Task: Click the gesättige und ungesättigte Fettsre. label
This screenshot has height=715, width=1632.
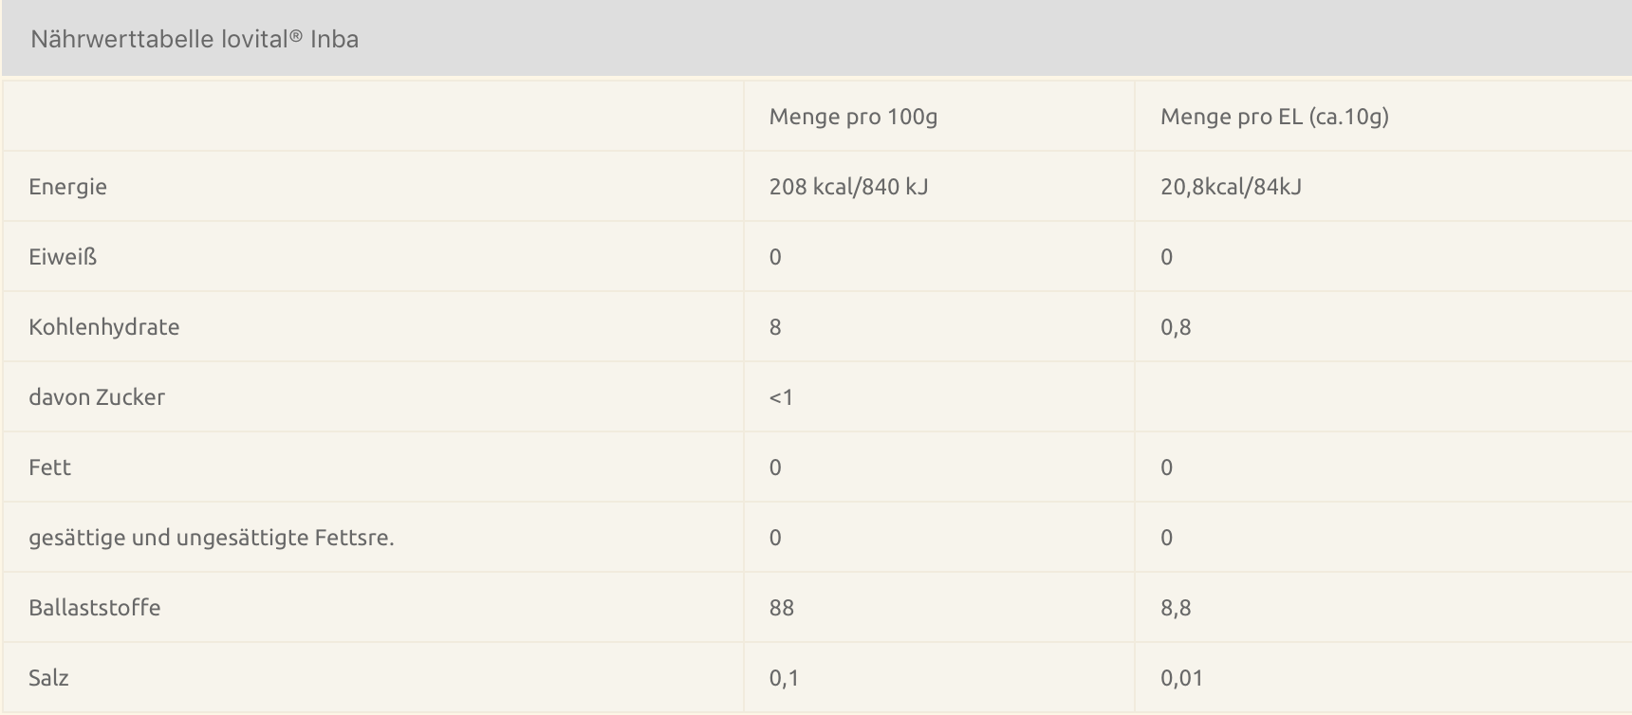Action: point(211,538)
